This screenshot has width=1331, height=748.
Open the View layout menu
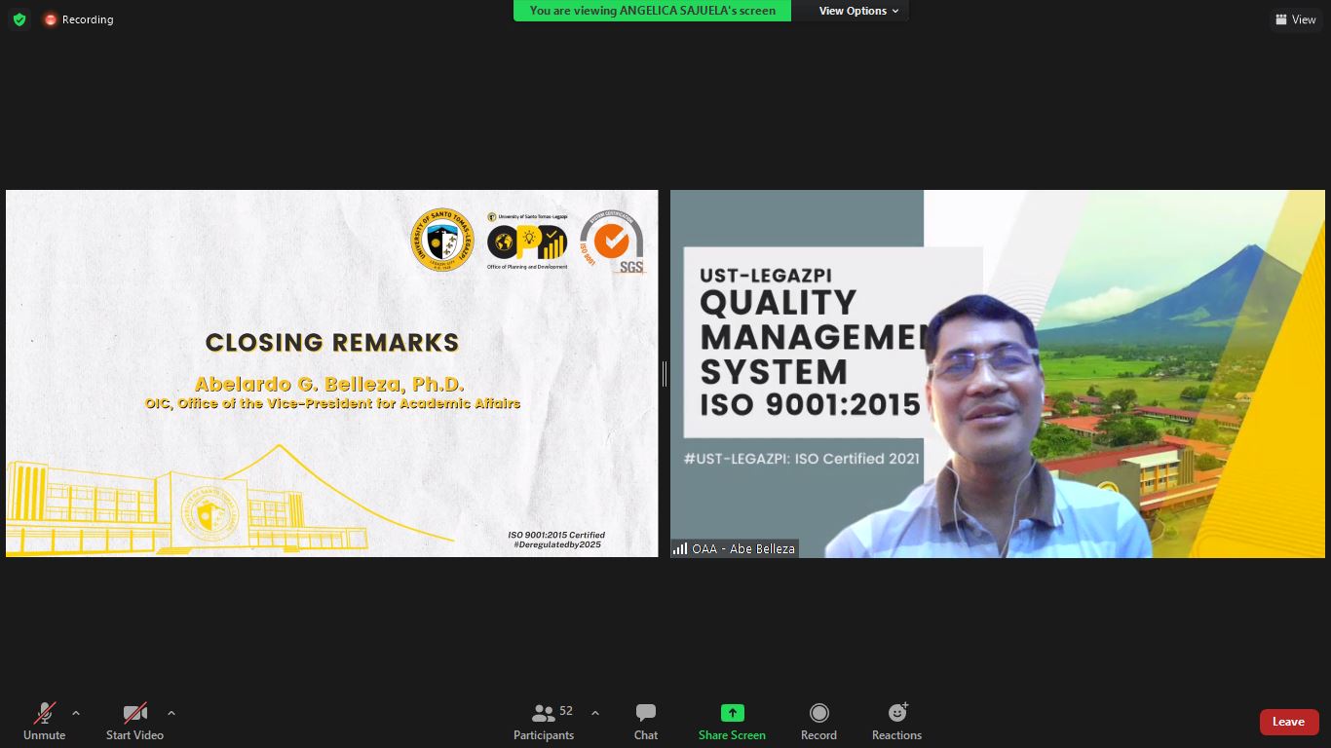1295,19
